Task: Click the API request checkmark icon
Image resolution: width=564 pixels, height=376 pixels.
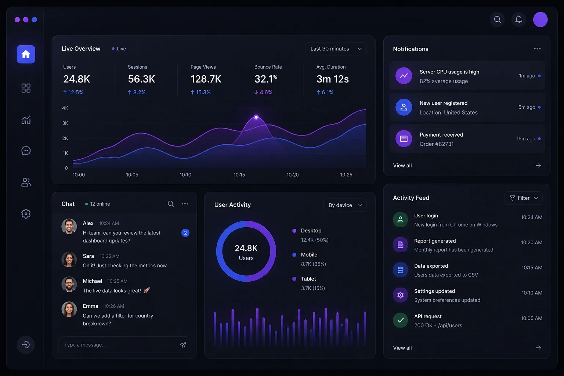Action: click(400, 320)
